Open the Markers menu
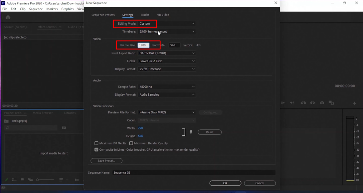The height and width of the screenshot is (193, 363). click(52, 9)
